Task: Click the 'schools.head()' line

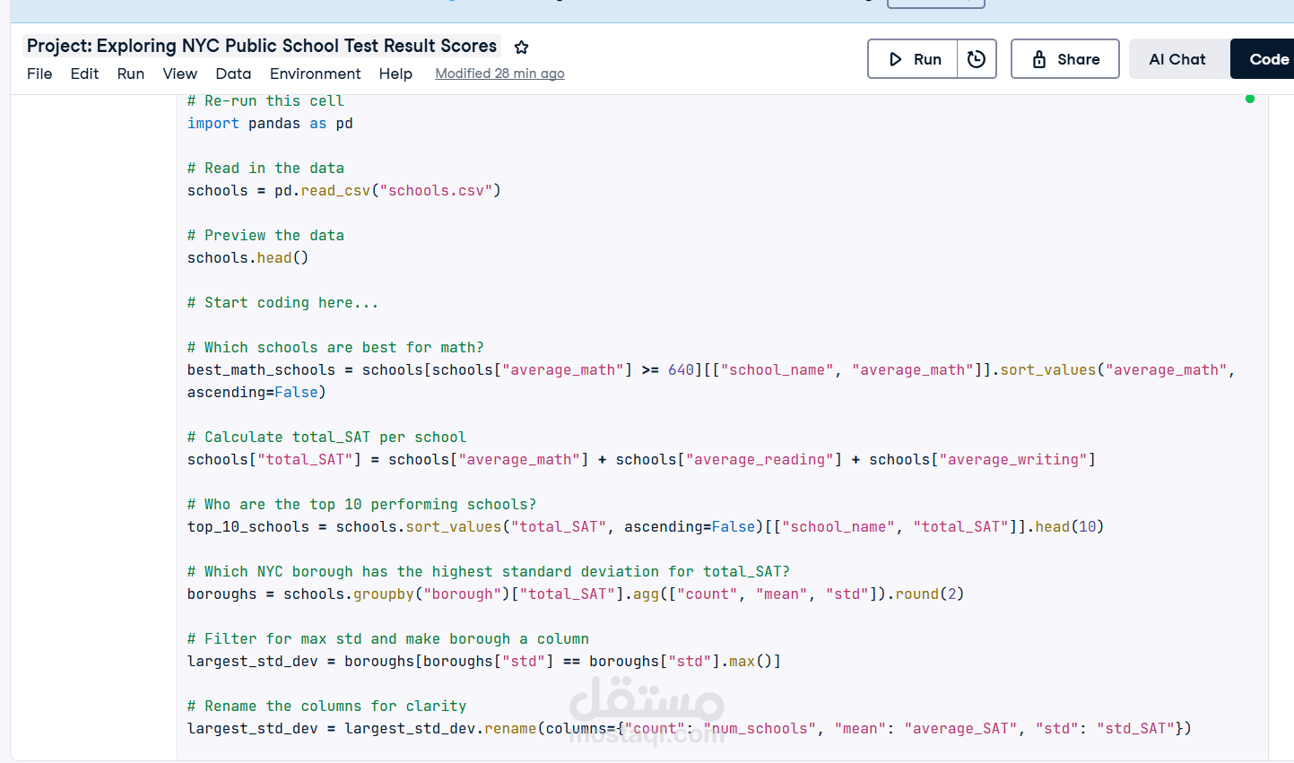Action: [248, 257]
